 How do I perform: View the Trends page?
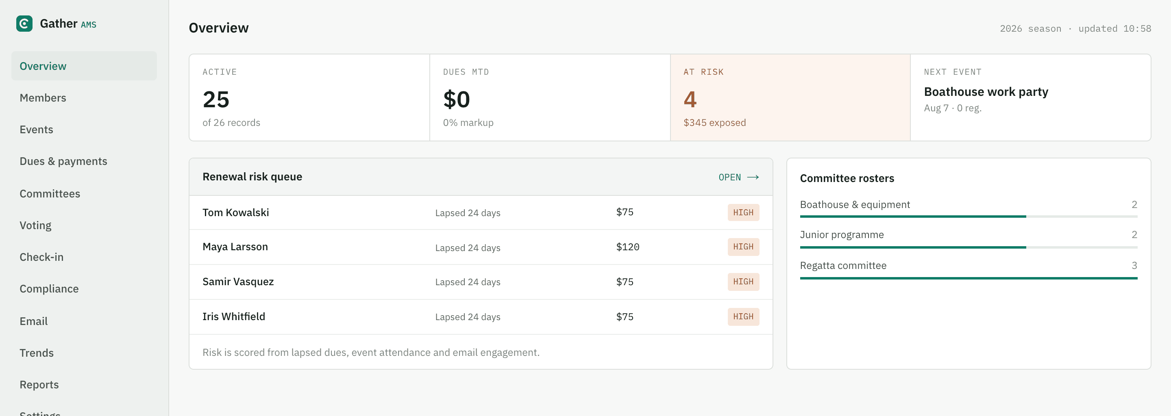pos(84,353)
